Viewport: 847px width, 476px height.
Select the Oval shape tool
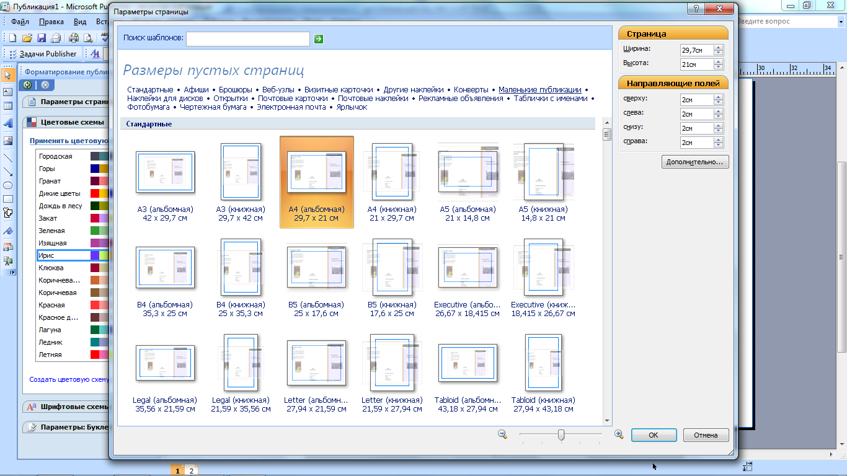point(8,185)
